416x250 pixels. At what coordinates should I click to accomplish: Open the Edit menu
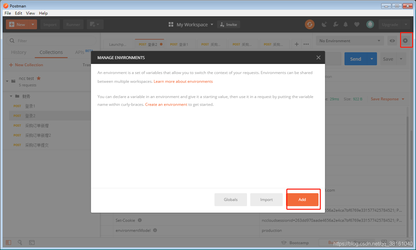19,13
